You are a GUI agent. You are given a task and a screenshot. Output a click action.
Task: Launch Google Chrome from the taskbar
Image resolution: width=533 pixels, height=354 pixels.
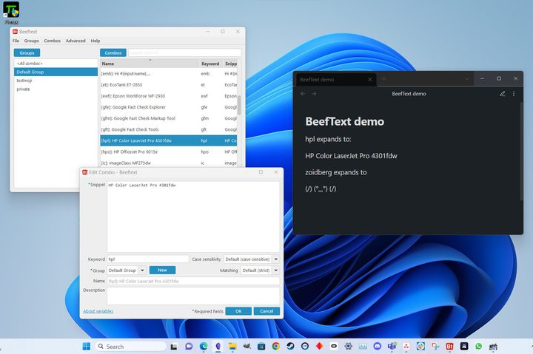tap(276, 346)
